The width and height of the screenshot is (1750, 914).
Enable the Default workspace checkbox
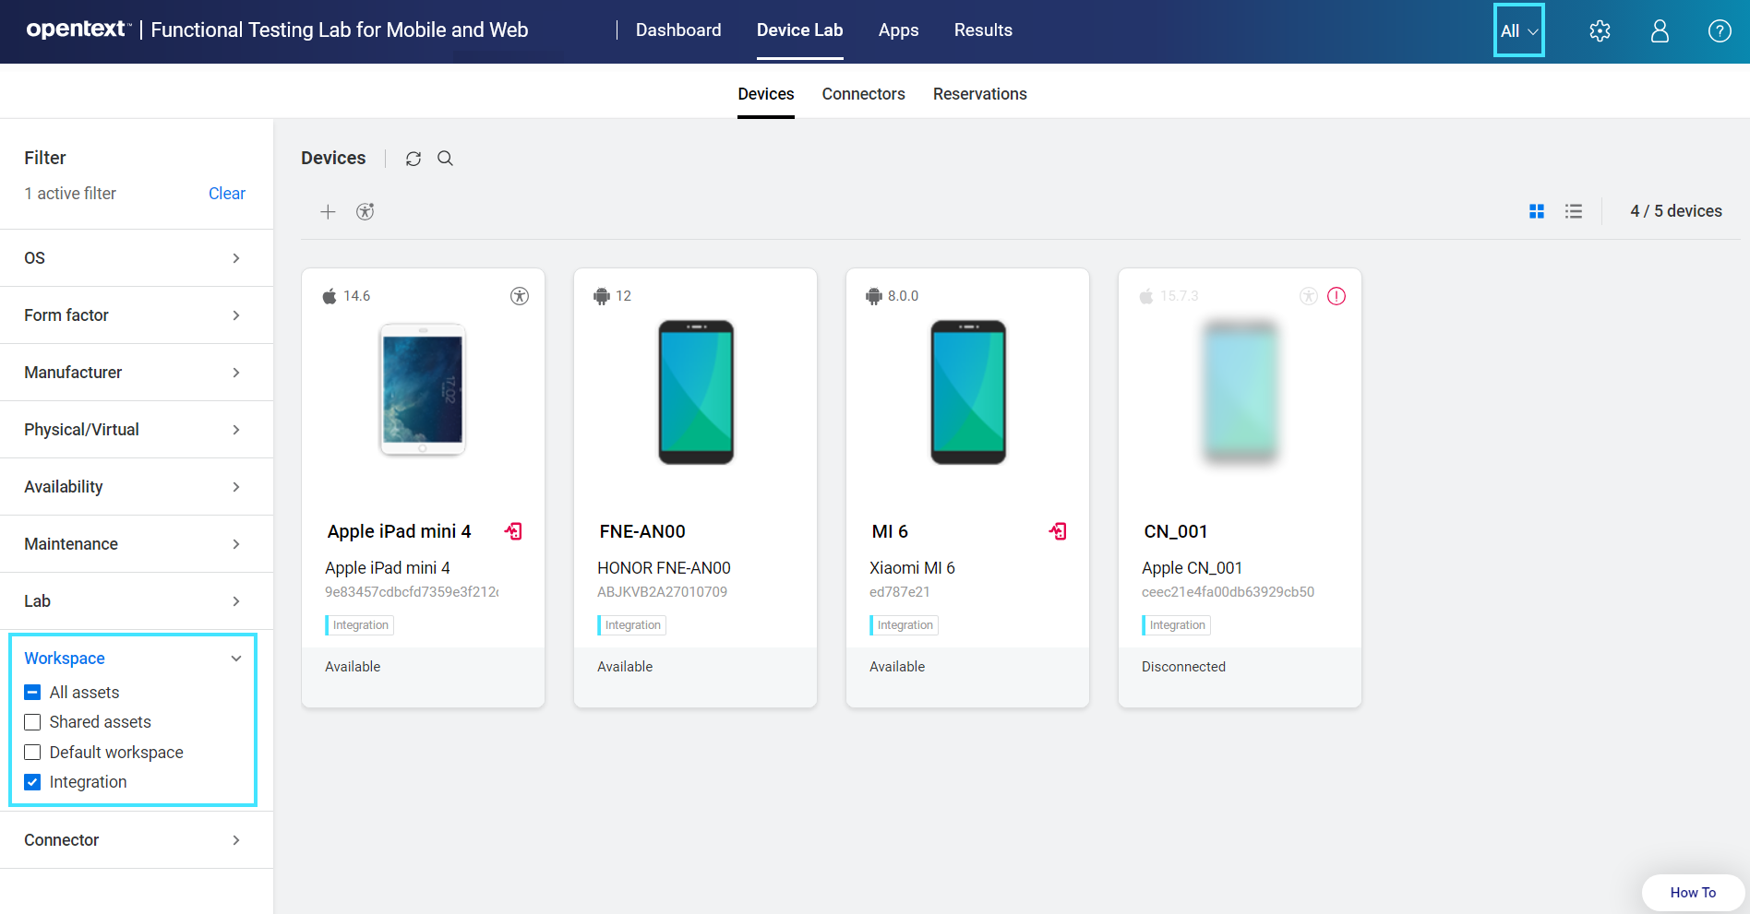click(33, 753)
